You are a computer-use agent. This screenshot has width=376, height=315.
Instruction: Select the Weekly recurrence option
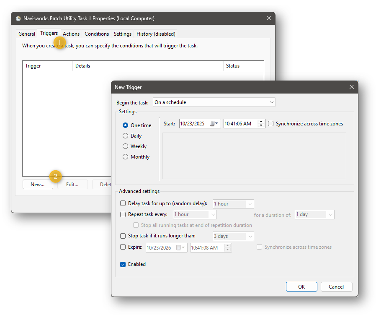click(126, 146)
